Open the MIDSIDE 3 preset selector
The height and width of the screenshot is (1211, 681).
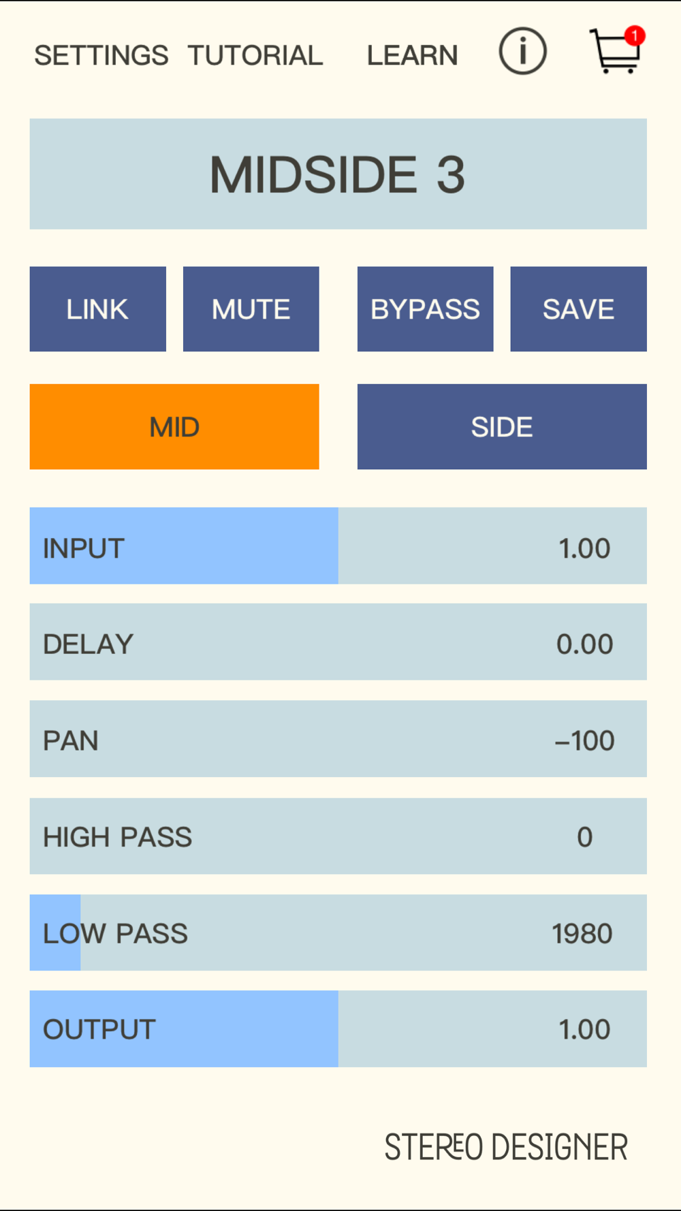338,174
